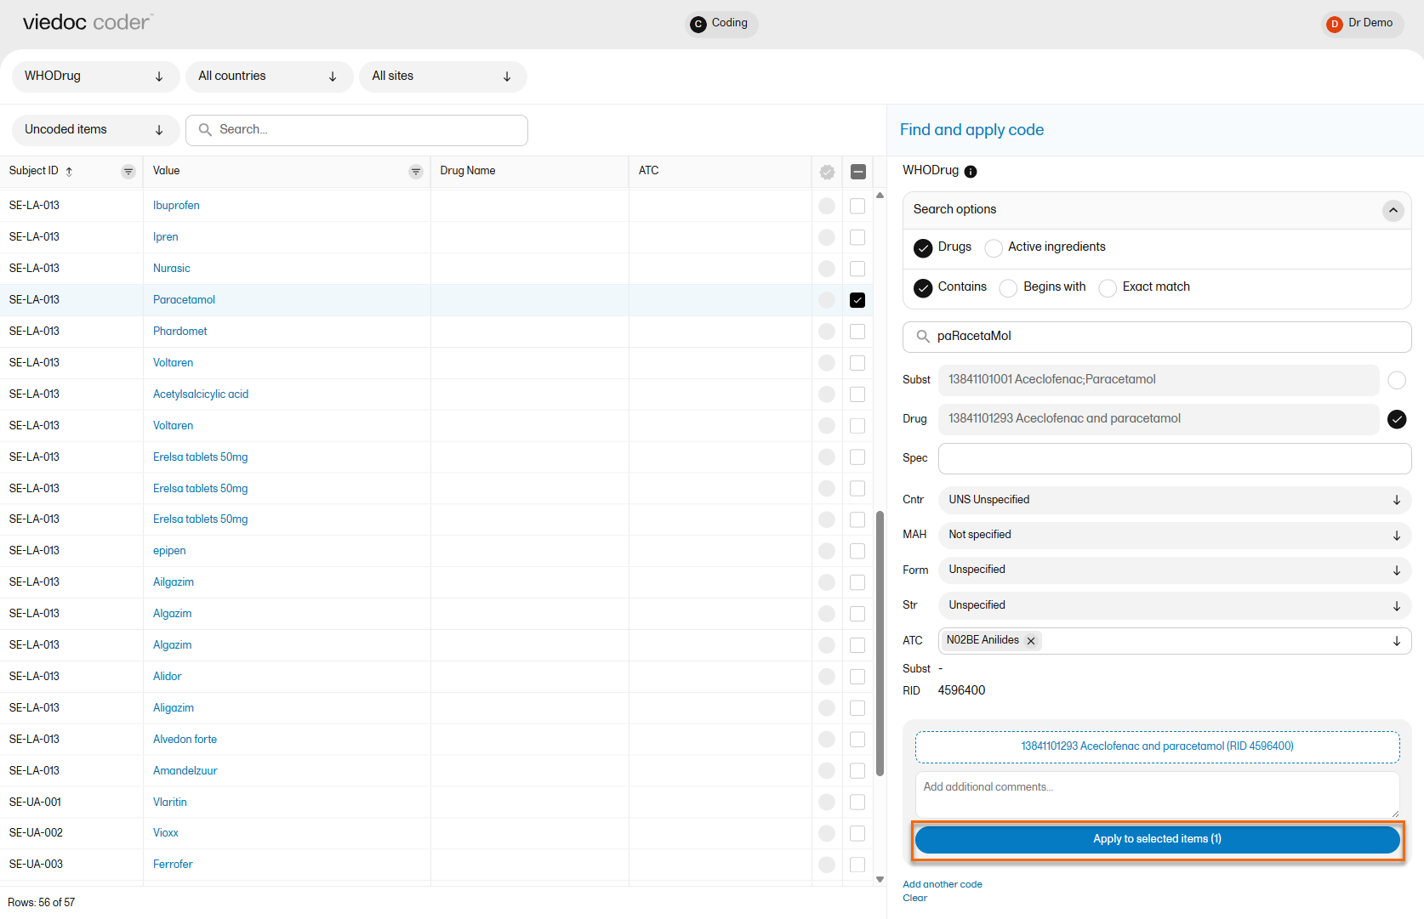Uncheck the Paracetamol row checkbox

(x=857, y=300)
